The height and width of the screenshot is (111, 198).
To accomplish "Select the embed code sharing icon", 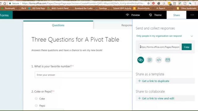I will (x=159, y=60).
